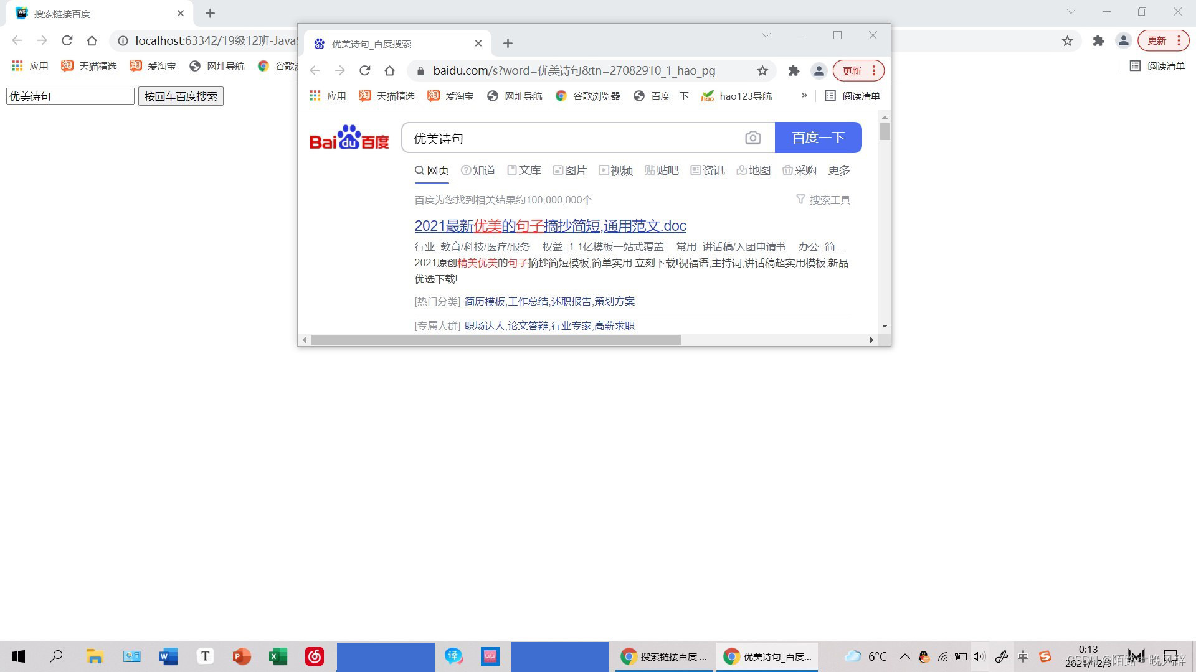Open the 2021最新优美的句子摘抄 result link
The height and width of the screenshot is (672, 1196).
point(550,226)
